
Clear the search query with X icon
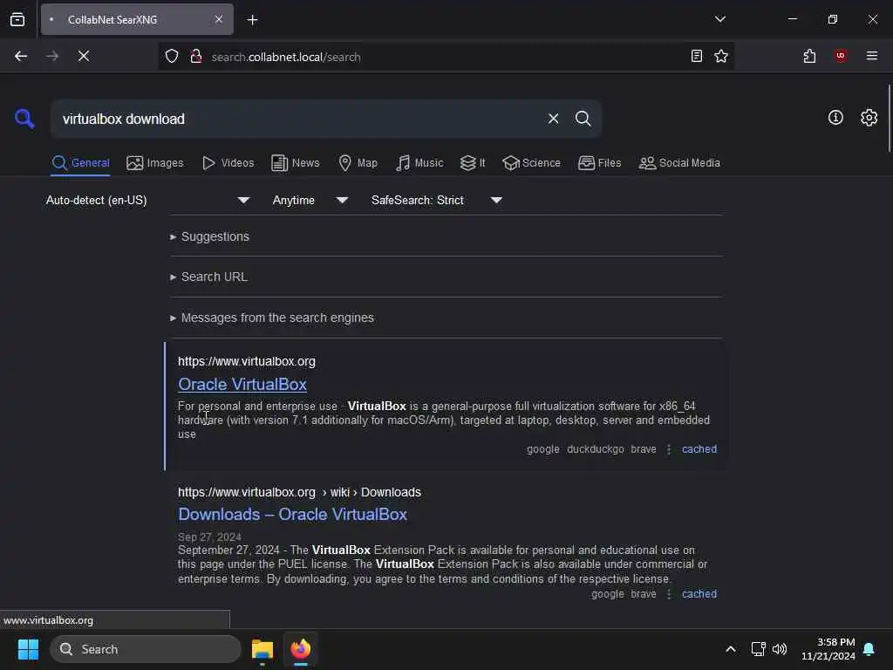pos(553,119)
